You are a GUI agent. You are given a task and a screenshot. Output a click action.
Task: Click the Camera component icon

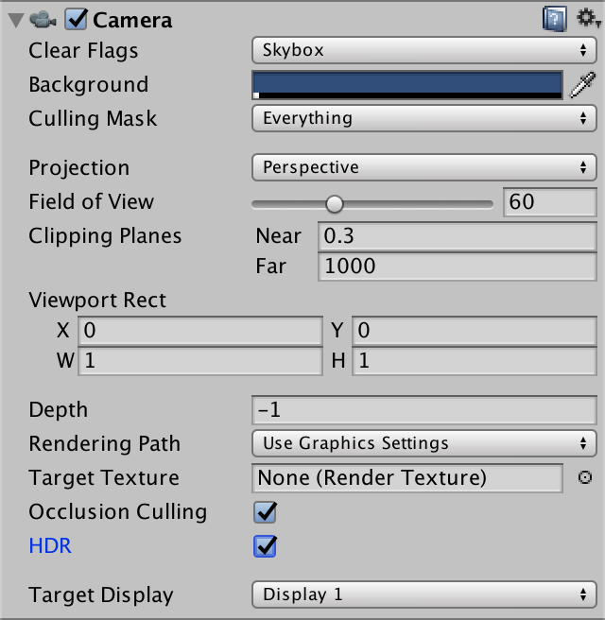pyautogui.click(x=41, y=18)
